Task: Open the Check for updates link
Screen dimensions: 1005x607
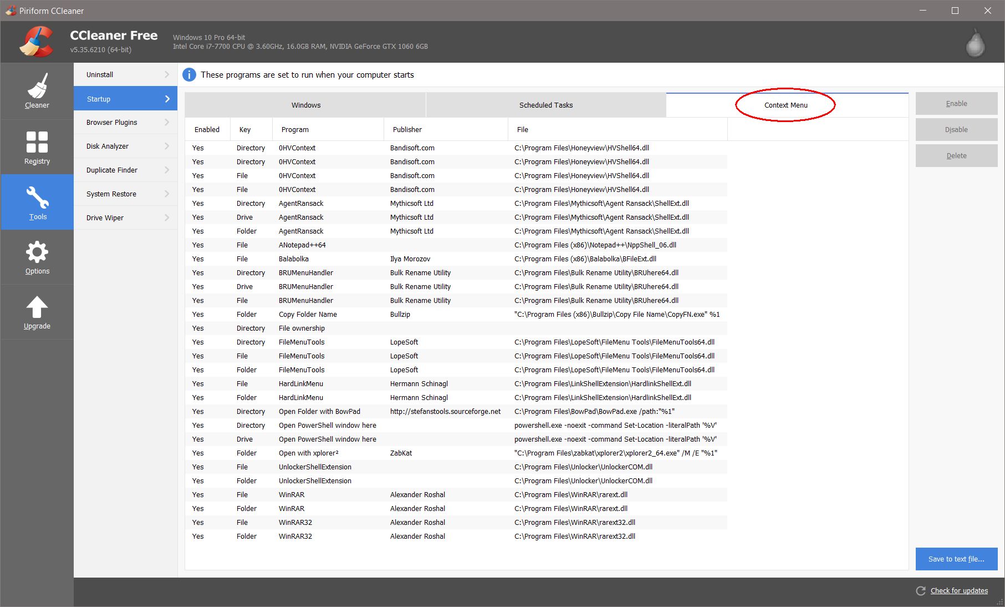Action: 959,591
